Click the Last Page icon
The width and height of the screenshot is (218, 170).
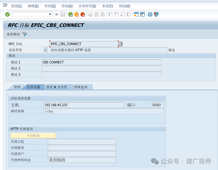point(129,14)
